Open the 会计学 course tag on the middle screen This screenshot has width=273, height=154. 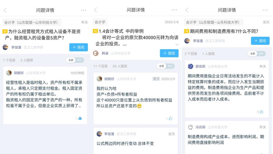pos(100,22)
